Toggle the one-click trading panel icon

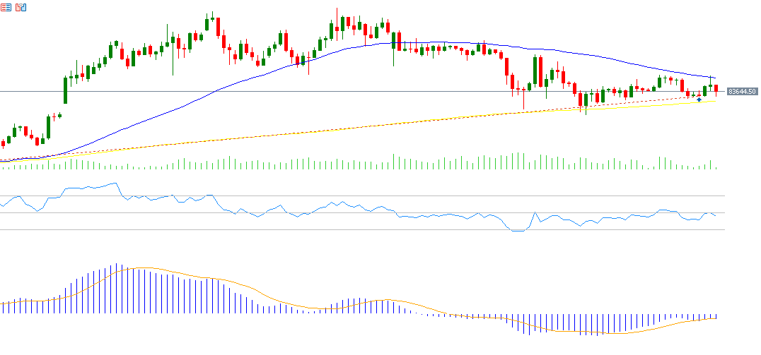click(21, 7)
